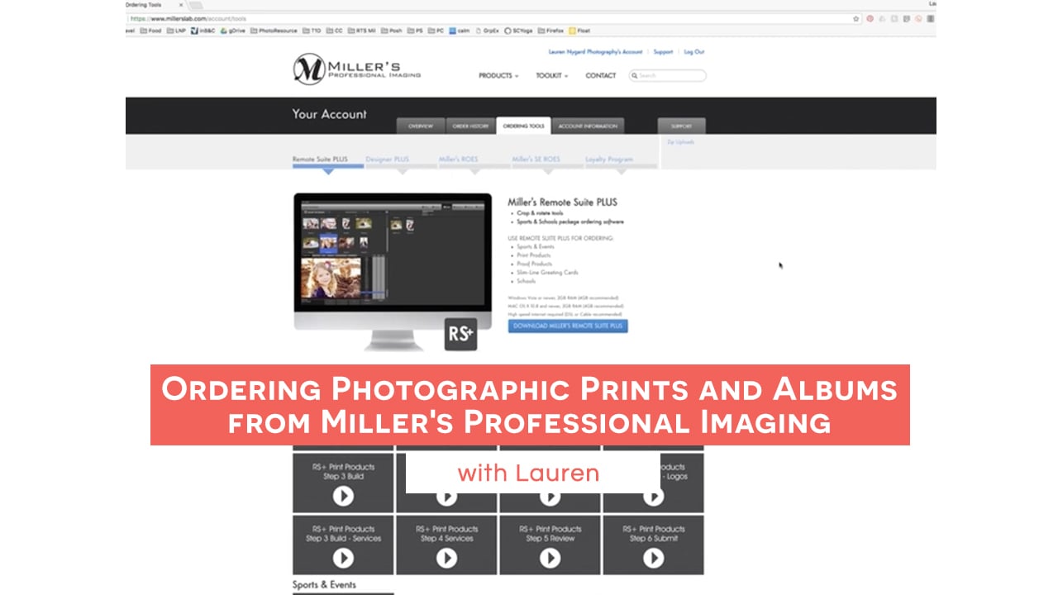Image resolution: width=1058 pixels, height=595 pixels.
Task: Play the RS+ Print Products Step 3 Build video
Action: tap(343, 496)
